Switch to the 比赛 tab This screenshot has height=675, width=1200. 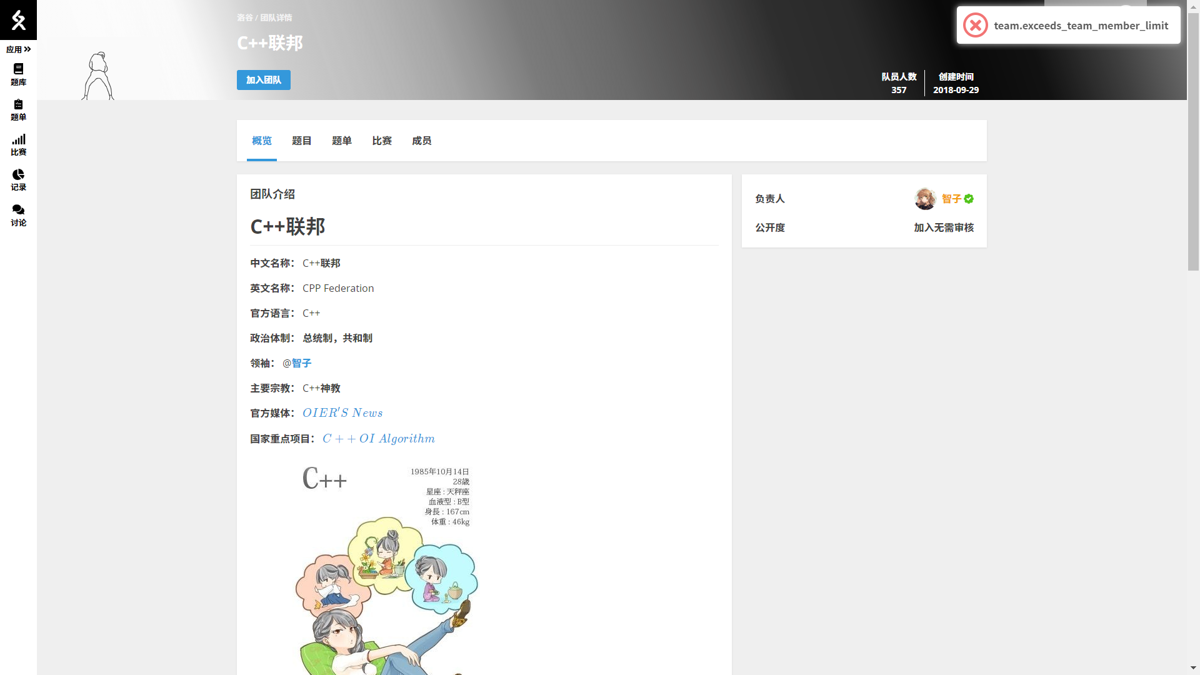pos(382,141)
